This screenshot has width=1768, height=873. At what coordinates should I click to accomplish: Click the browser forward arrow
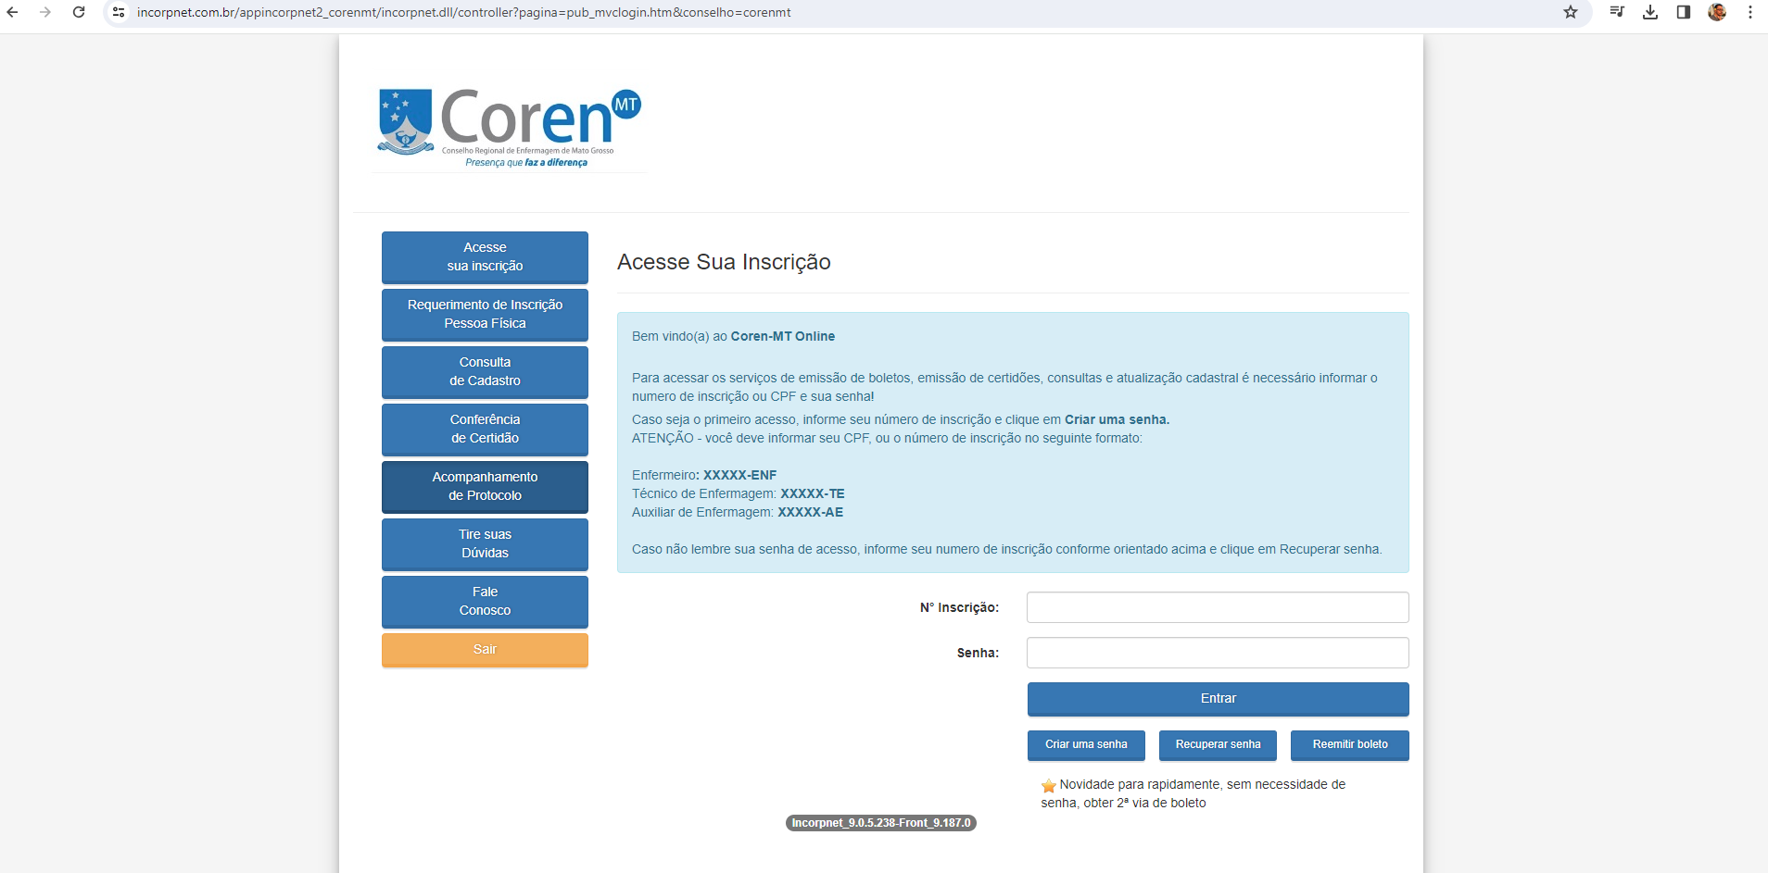pos(45,12)
